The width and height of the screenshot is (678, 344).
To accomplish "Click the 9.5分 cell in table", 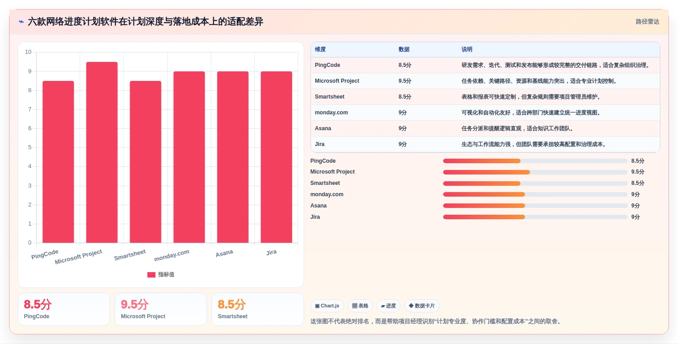I will [405, 81].
